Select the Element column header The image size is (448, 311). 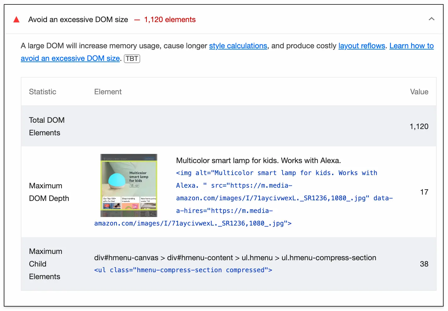point(108,92)
